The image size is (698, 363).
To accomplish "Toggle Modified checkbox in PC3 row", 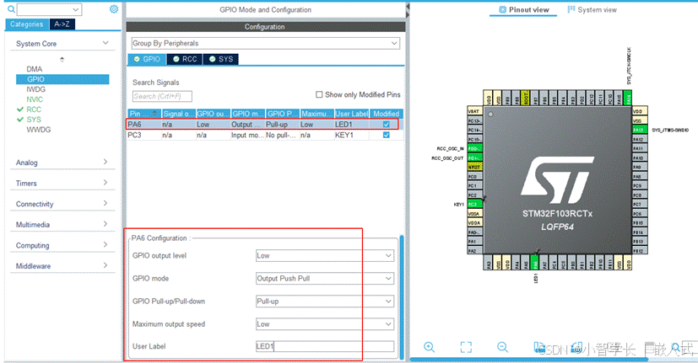I will (386, 135).
